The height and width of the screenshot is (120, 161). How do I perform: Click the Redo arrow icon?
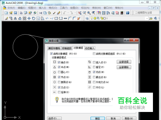71,13
